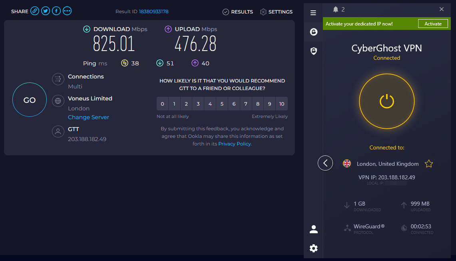Start the test with GO button
Screen dimensions: 456x261
[x=29, y=100]
